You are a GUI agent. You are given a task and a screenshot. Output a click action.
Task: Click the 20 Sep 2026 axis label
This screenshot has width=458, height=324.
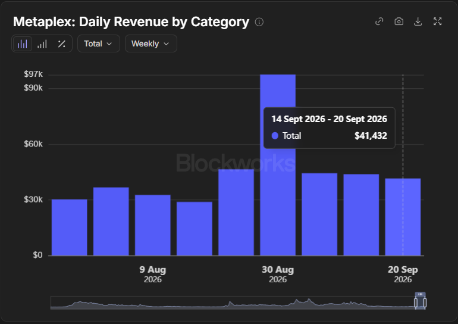point(403,274)
